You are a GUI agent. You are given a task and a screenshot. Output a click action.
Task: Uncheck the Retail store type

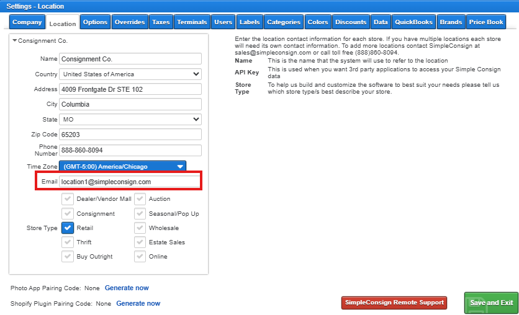[68, 228]
